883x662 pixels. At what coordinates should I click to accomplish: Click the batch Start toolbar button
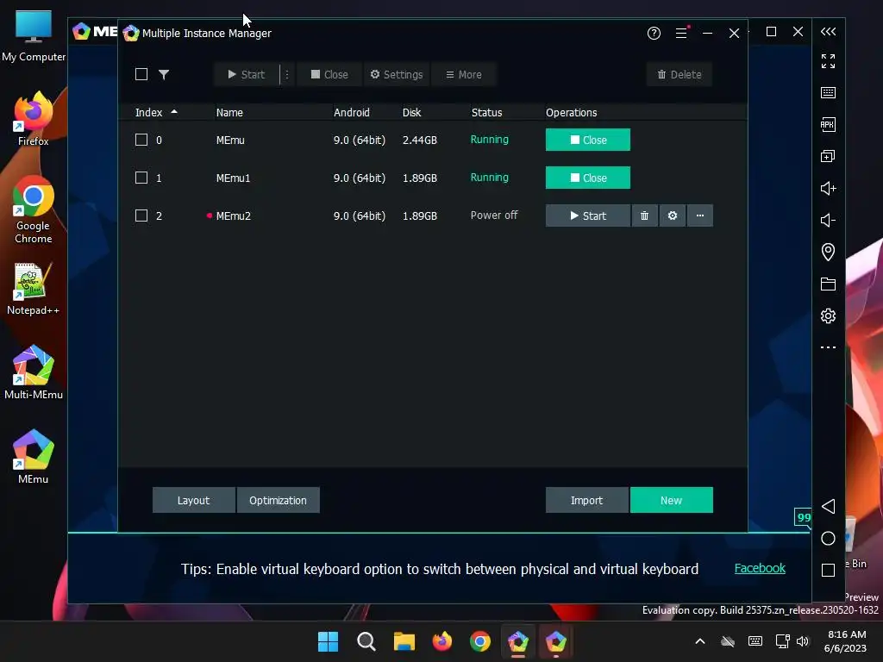tap(246, 74)
